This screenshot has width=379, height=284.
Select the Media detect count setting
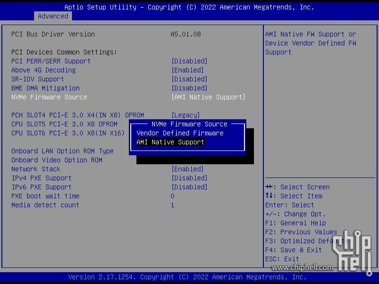(x=45, y=205)
